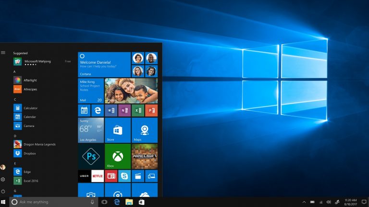The height and width of the screenshot is (207, 369).
Task: Launch the Xbox tile
Action: point(118,156)
